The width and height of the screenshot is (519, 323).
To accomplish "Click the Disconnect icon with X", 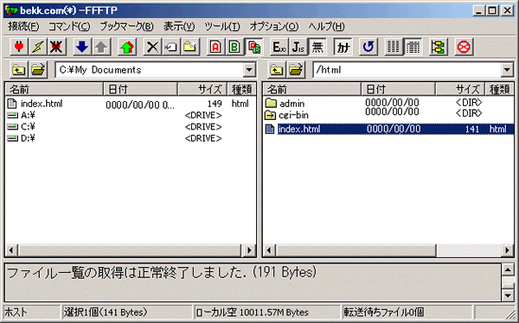I will [56, 47].
